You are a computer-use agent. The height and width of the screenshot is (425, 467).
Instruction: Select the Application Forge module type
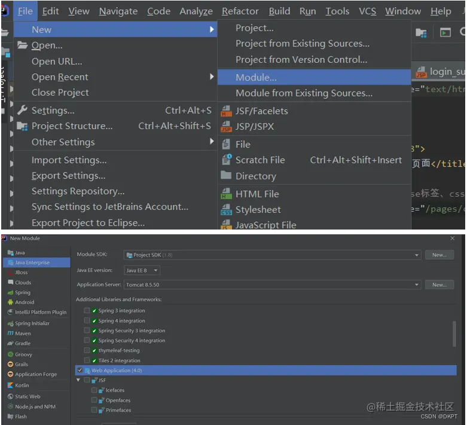pyautogui.click(x=36, y=374)
